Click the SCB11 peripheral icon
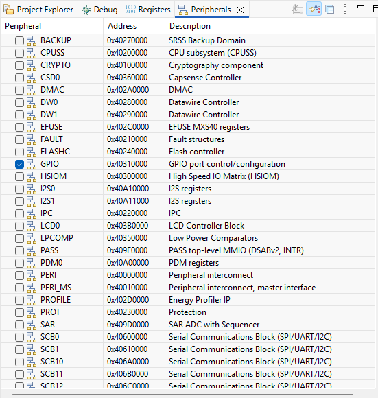378x398 pixels. coord(32,374)
